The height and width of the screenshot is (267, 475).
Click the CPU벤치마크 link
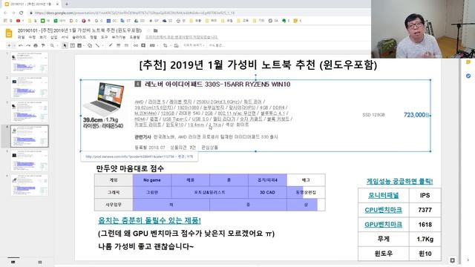pos(383,210)
